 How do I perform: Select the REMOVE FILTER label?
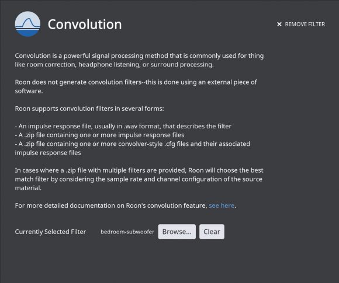click(x=305, y=24)
